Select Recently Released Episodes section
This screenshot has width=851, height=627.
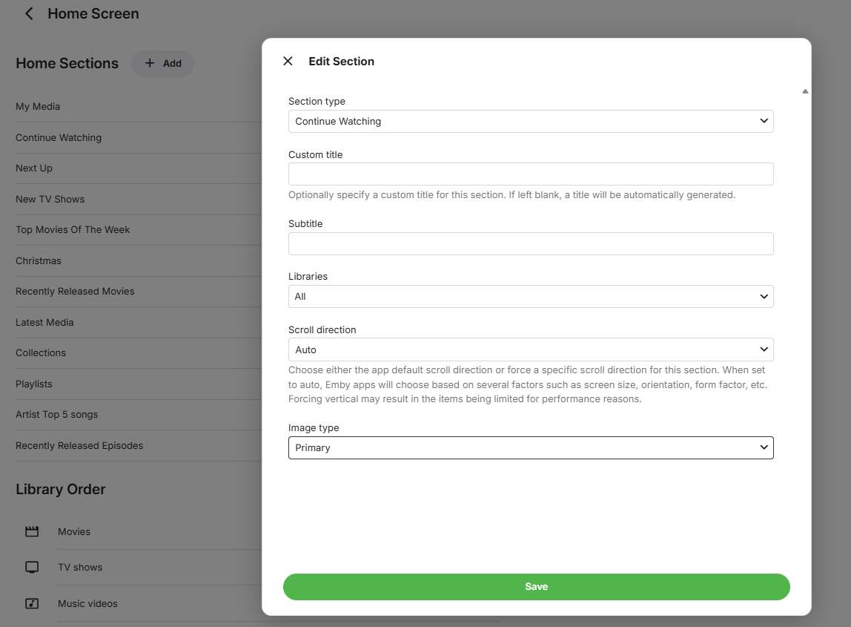79,445
